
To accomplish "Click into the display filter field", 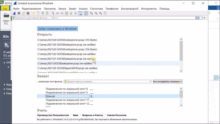I will (105, 18).
